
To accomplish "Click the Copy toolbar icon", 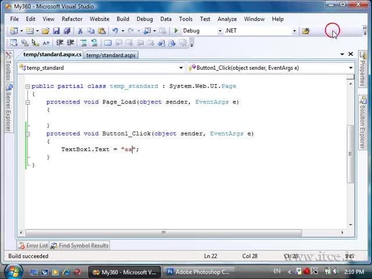I will pos(91,31).
